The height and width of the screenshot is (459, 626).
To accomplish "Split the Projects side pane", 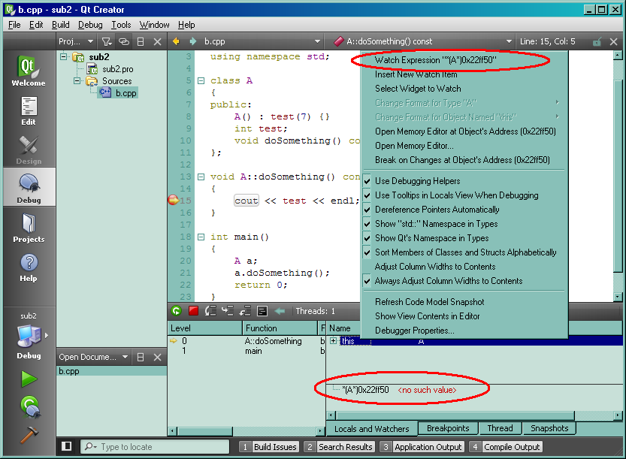I will [x=141, y=41].
